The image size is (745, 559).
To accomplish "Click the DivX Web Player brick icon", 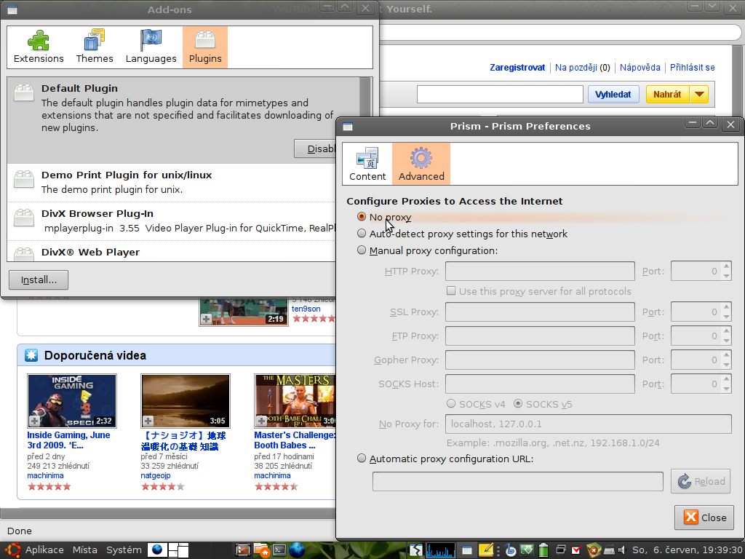I will pyautogui.click(x=24, y=254).
